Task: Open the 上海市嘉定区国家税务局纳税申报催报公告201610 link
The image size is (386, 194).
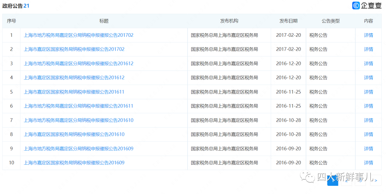Action: [x=74, y=134]
